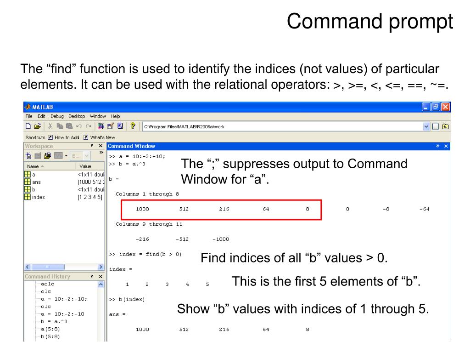The image size is (470, 353).
Task: Click the How to Add shortcut
Action: (x=64, y=137)
